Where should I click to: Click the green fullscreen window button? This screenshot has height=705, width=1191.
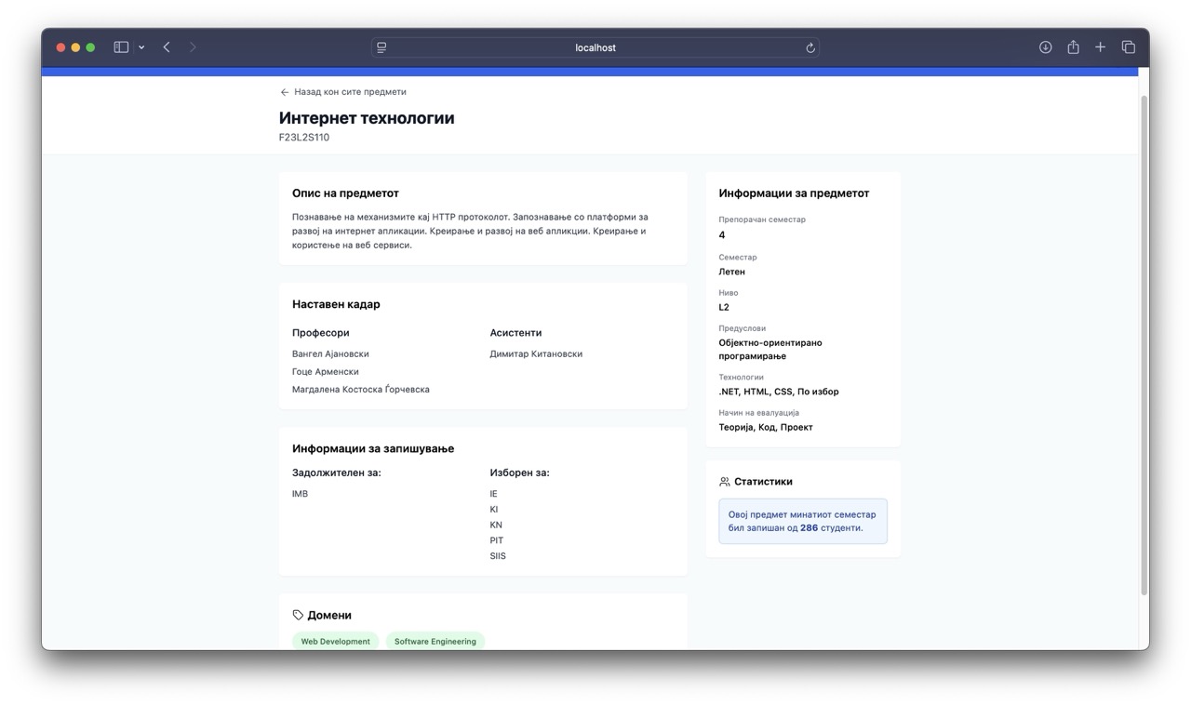pos(90,47)
